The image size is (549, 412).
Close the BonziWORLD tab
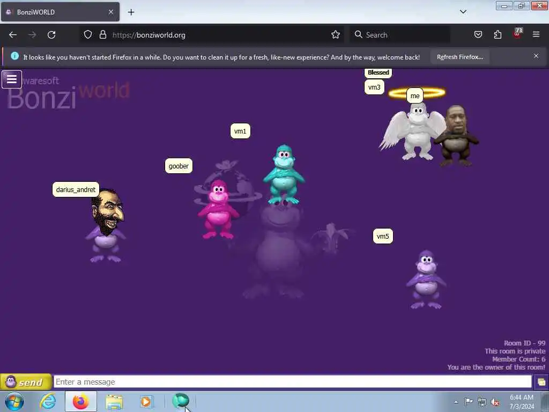click(x=111, y=12)
